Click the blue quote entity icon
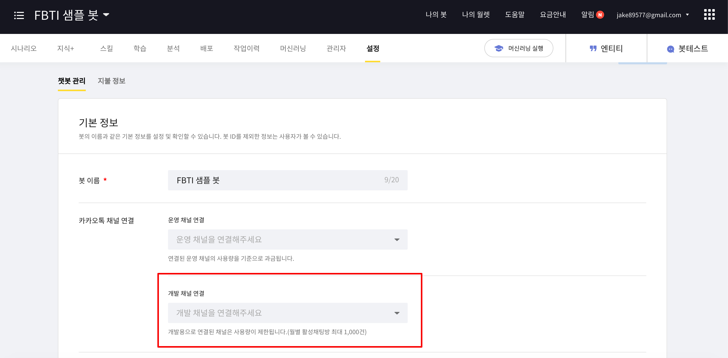The height and width of the screenshot is (358, 728). (x=593, y=49)
